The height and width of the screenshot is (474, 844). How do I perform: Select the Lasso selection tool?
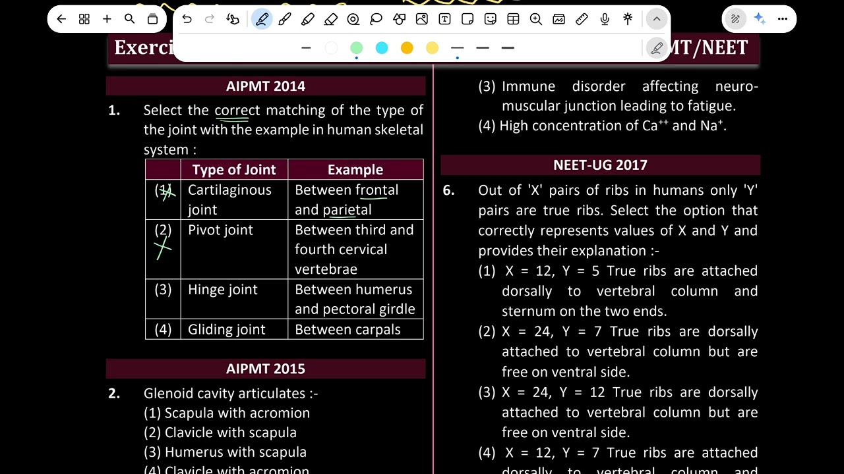tap(377, 19)
